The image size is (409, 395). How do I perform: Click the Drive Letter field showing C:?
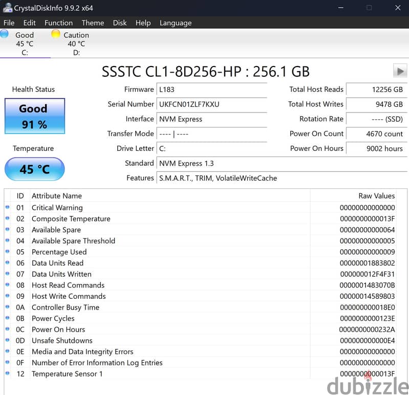(212, 148)
